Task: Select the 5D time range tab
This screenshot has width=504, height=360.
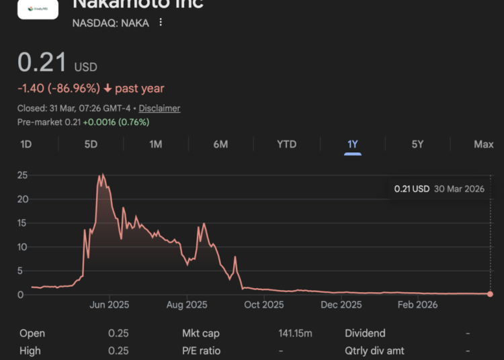Action: pos(91,144)
